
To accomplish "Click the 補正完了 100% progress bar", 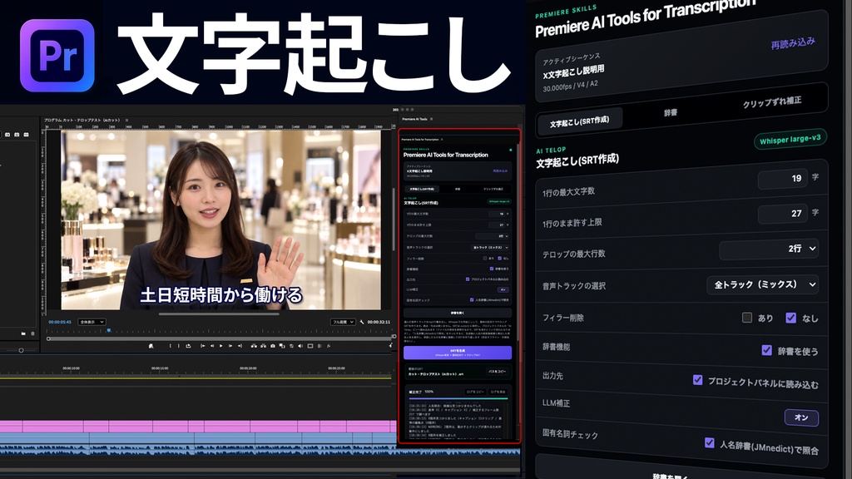I will click(458, 398).
